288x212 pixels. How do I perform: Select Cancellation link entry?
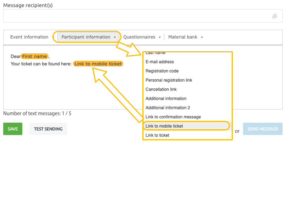click(x=187, y=89)
